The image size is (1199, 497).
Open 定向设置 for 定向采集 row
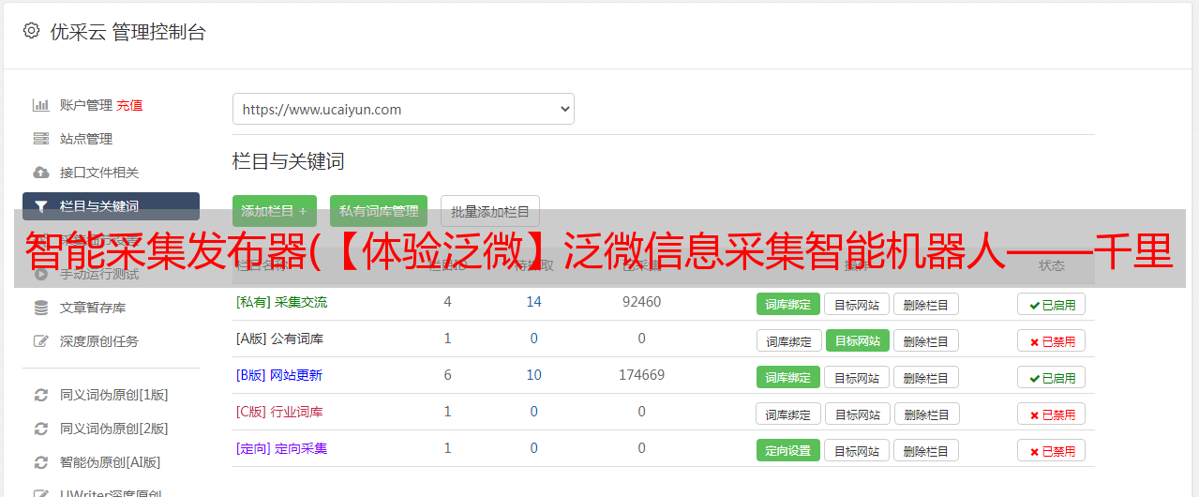[x=788, y=450]
